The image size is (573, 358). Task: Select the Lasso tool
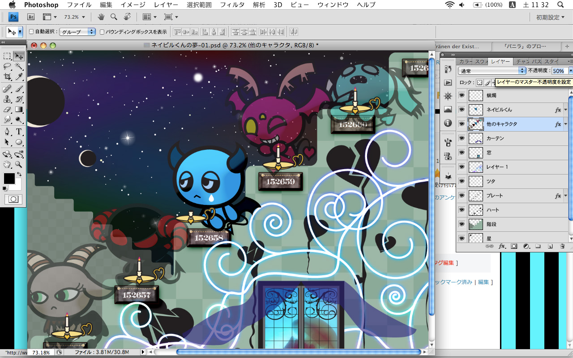[x=7, y=67]
